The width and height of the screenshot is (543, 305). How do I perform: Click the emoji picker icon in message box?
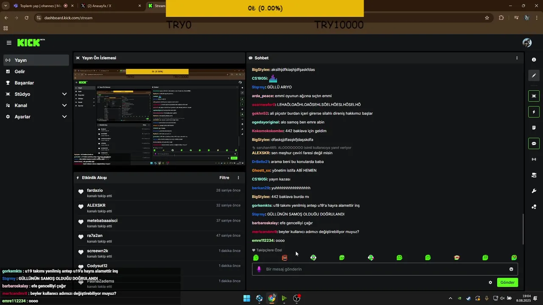(511, 269)
